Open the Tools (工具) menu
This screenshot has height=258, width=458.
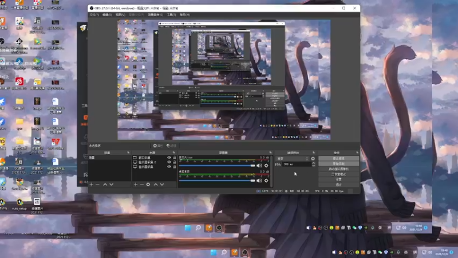[171, 15]
